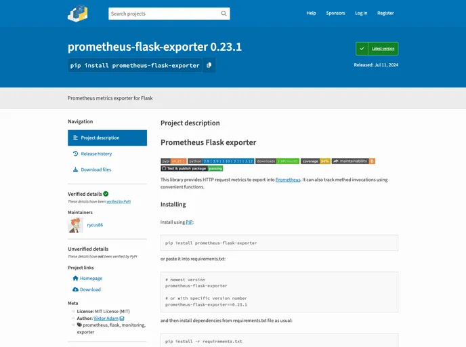Focus the Search projects field
466x347 pixels.
(x=169, y=14)
